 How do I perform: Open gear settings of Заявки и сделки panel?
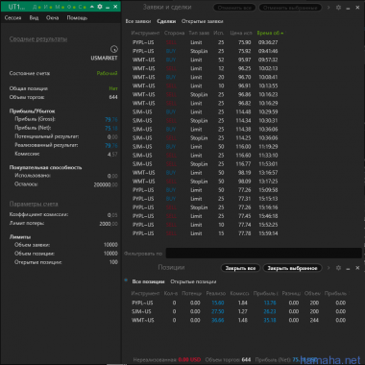pos(338,8)
